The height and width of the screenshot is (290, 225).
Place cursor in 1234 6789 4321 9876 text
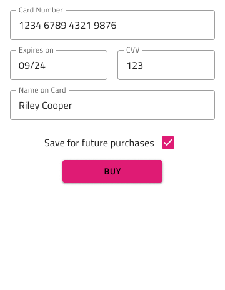(68, 26)
